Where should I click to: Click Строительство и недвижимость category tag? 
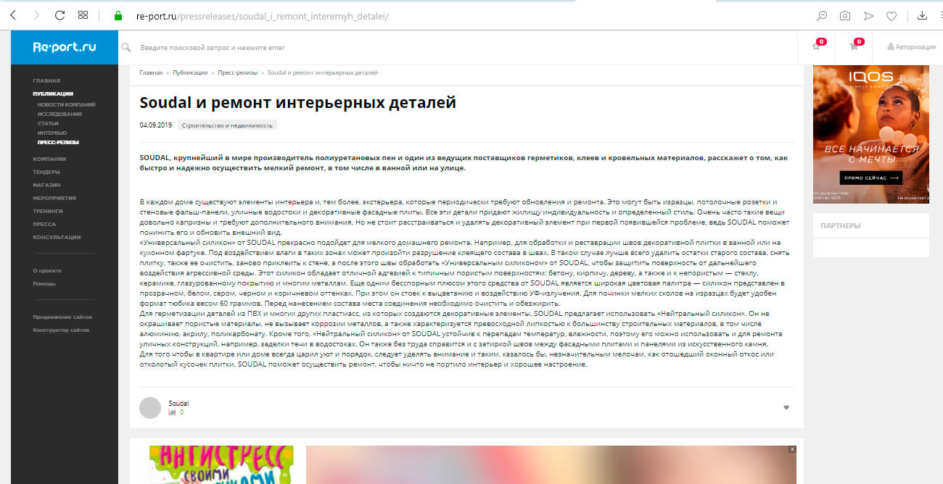point(227,125)
